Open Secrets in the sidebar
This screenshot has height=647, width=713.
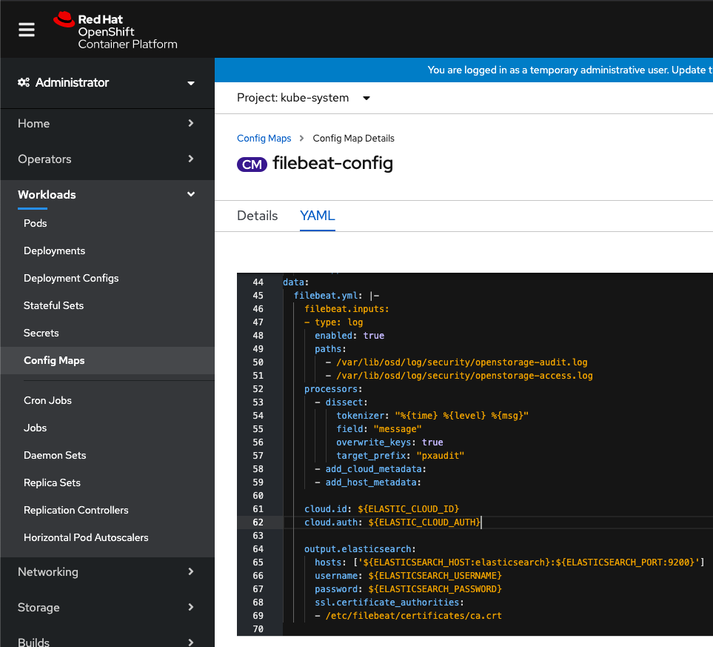pos(41,334)
